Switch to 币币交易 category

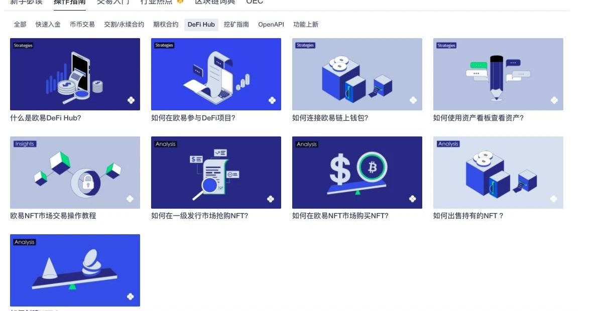tap(82, 25)
